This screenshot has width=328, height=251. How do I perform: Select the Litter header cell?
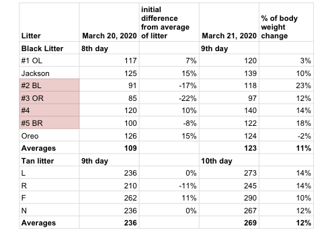49,22
